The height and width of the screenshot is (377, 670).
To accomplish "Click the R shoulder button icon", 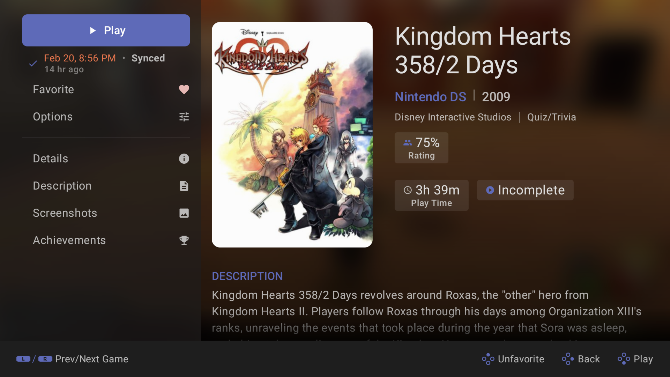I will point(45,359).
